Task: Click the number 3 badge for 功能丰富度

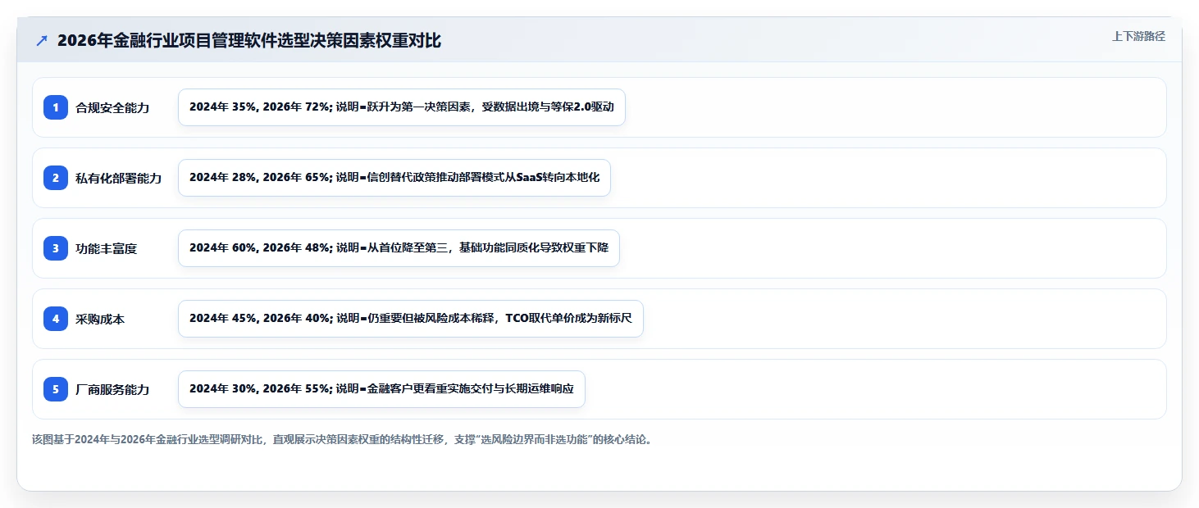Action: click(56, 248)
